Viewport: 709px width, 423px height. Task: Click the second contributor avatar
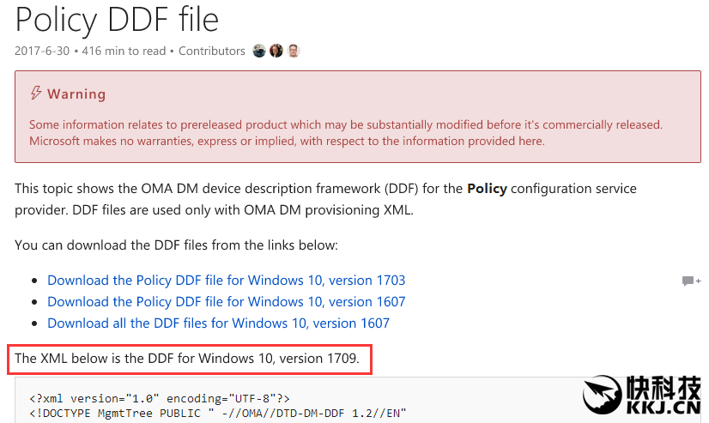[x=276, y=51]
